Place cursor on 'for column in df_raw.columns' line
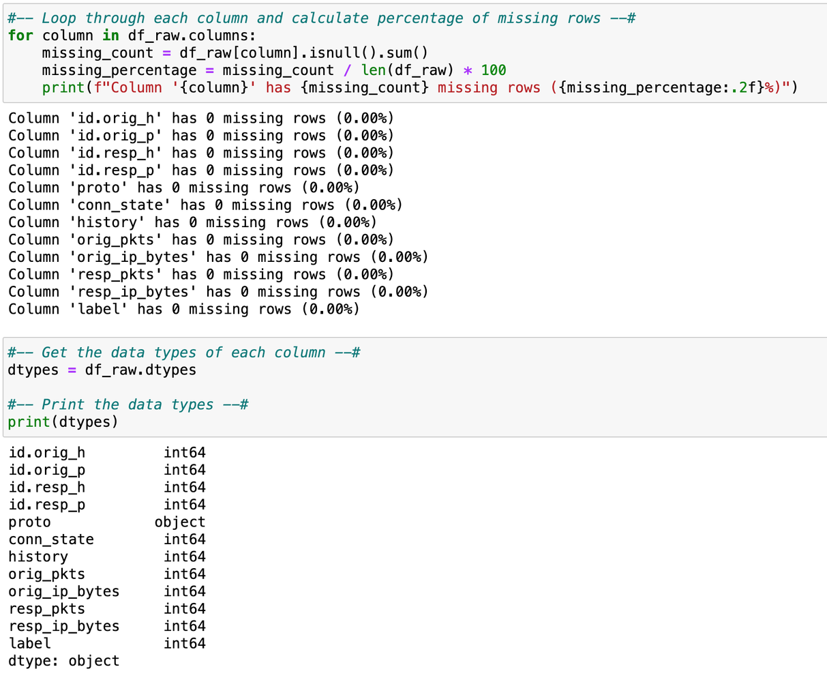 point(132,35)
